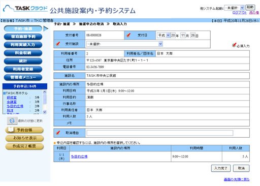Open the 利用者登録 sidebar menu
260x186 pixels.
pos(23,69)
